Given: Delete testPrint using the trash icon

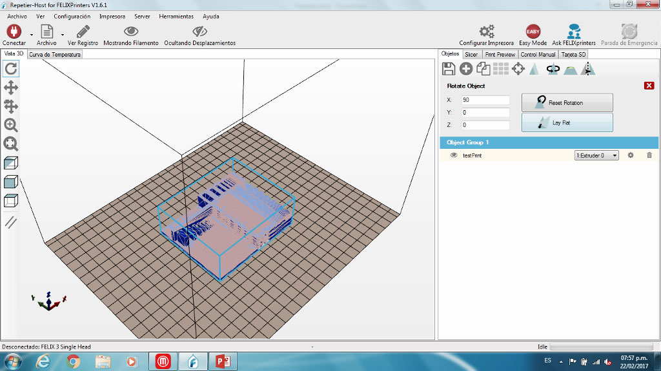Looking at the screenshot, I should (649, 155).
